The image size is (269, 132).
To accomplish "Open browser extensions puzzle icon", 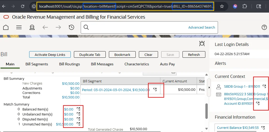I will pyautogui.click(x=245, y=6).
